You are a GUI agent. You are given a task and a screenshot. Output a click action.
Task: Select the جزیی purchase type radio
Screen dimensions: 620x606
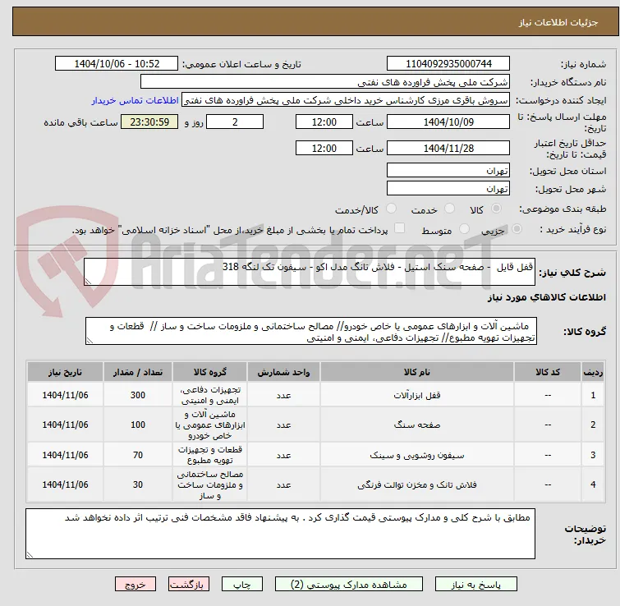(x=517, y=229)
